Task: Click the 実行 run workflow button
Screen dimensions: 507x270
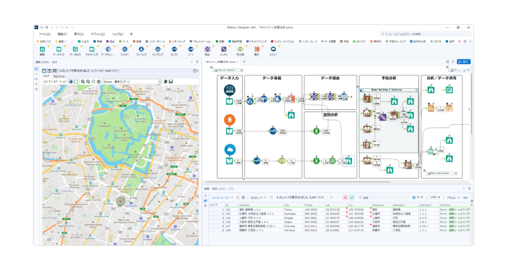Action: 463,61
